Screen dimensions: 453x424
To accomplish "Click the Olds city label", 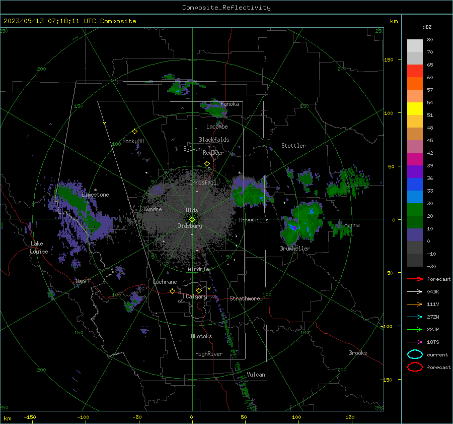I will 192,210.
